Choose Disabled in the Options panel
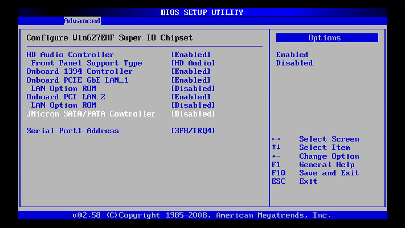The height and width of the screenshot is (228, 405). click(294, 63)
